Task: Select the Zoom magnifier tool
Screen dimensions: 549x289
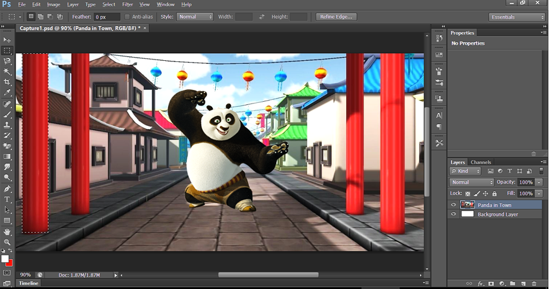Action: click(x=7, y=242)
